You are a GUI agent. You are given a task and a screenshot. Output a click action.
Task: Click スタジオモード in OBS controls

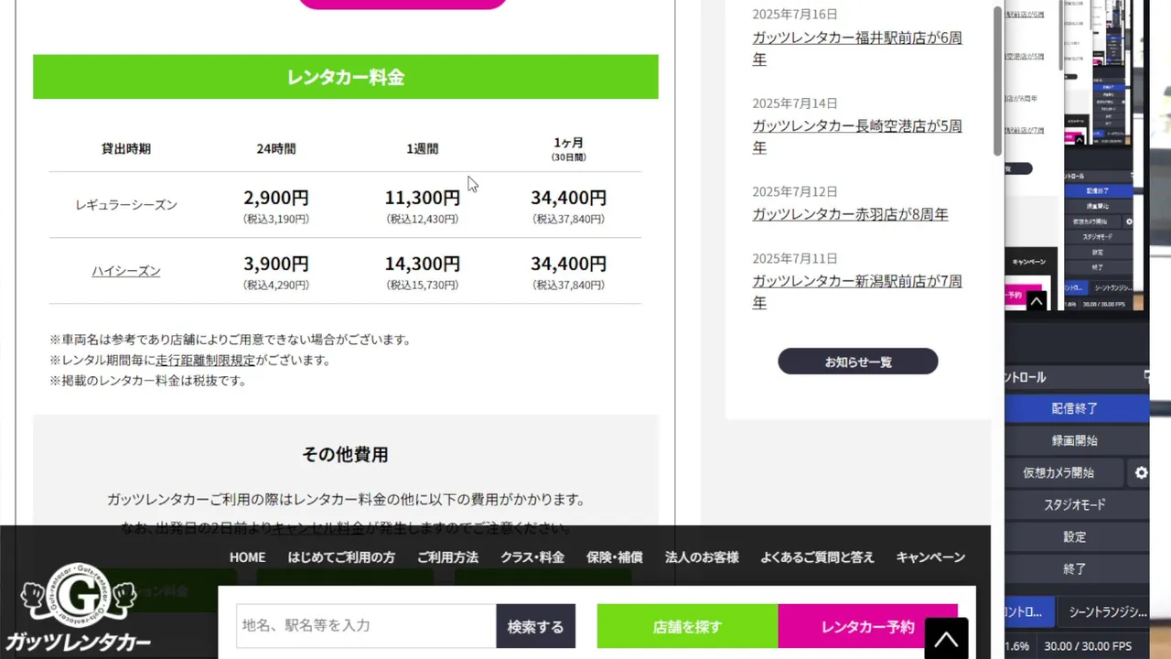[x=1075, y=504]
